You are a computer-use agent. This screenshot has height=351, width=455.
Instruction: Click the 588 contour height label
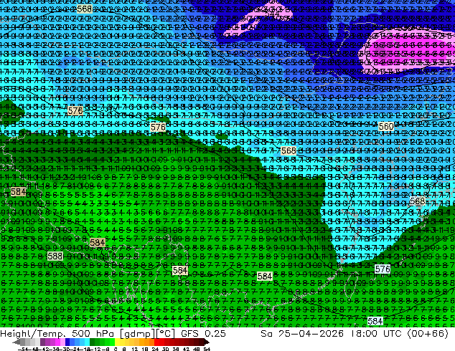click(55, 256)
